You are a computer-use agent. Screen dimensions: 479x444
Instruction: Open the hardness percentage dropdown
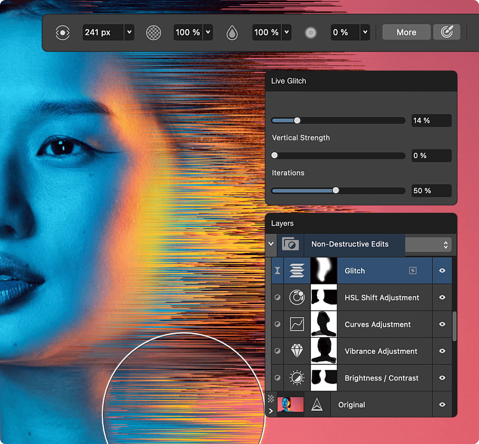[x=365, y=32]
